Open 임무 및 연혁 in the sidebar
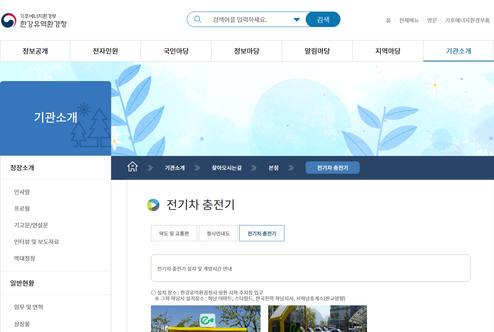The height and width of the screenshot is (332, 494). coord(29,307)
